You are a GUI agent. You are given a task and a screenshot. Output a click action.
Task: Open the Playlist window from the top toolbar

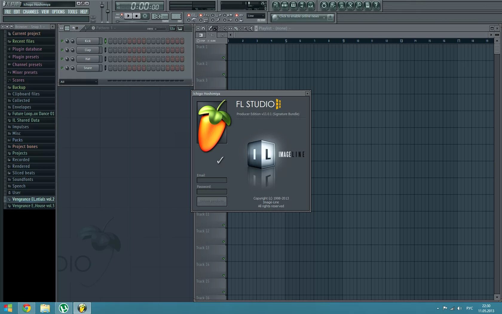coord(276,5)
